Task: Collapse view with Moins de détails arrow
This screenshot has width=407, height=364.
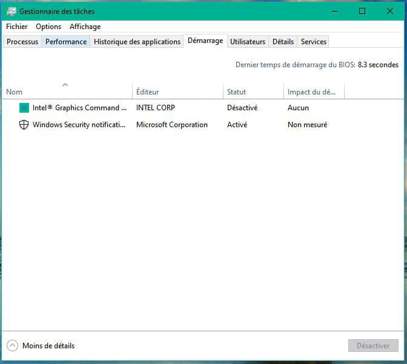Action: pos(12,346)
